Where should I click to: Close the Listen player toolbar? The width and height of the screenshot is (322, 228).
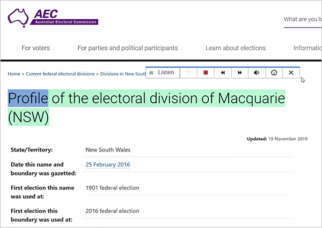(x=291, y=72)
